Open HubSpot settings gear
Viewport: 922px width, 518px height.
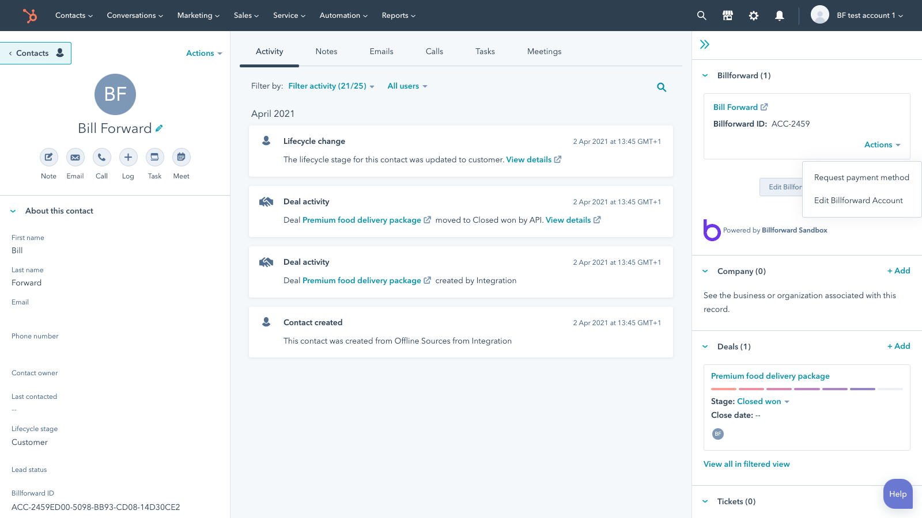(x=753, y=16)
